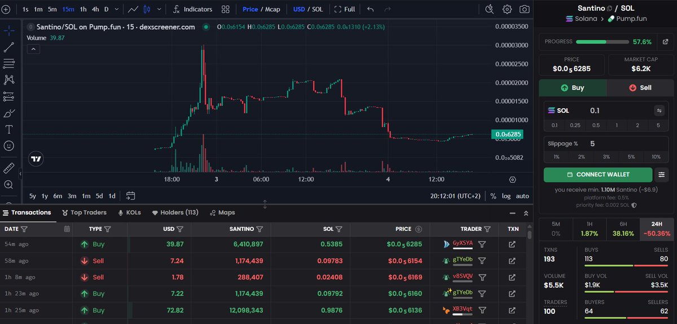Open the TYPE column filter
The image size is (677, 324).
[107, 229]
